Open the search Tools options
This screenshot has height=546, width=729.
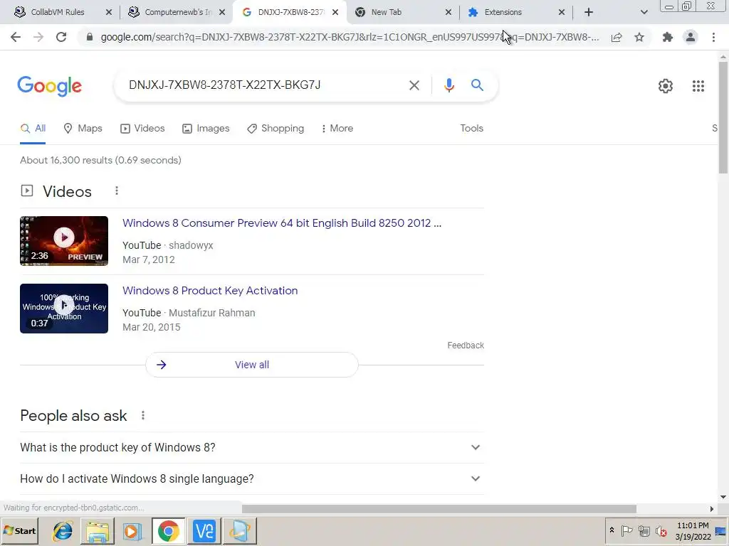[x=471, y=128]
